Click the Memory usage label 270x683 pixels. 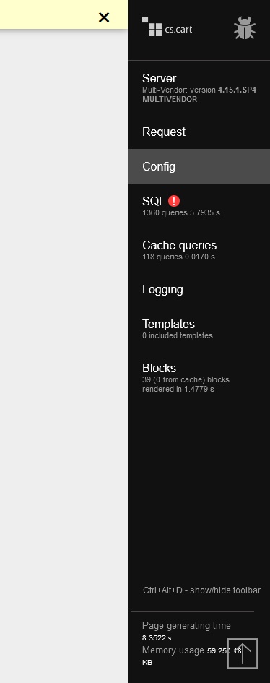(x=173, y=650)
